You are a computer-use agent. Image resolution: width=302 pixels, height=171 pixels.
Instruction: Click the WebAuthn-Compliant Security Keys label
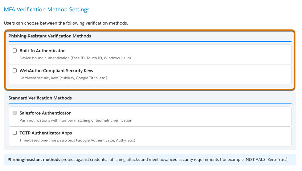click(x=56, y=71)
